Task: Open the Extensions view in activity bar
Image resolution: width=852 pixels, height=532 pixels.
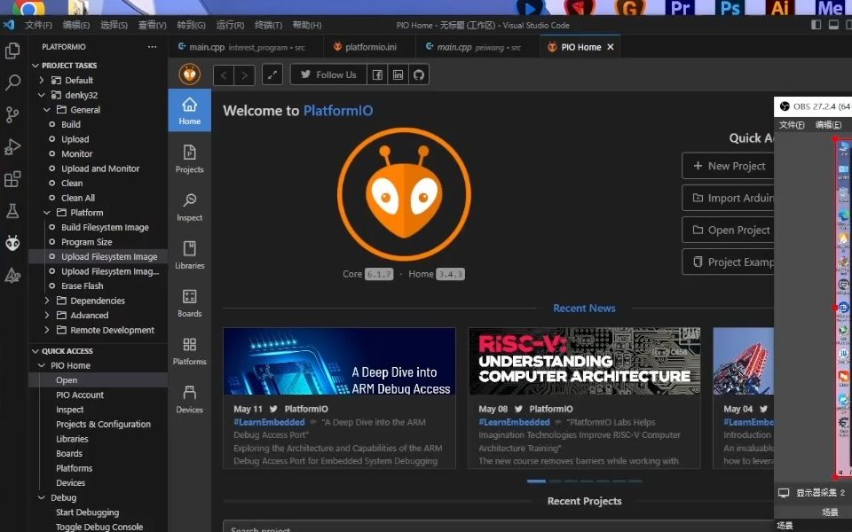Action: 12,178
